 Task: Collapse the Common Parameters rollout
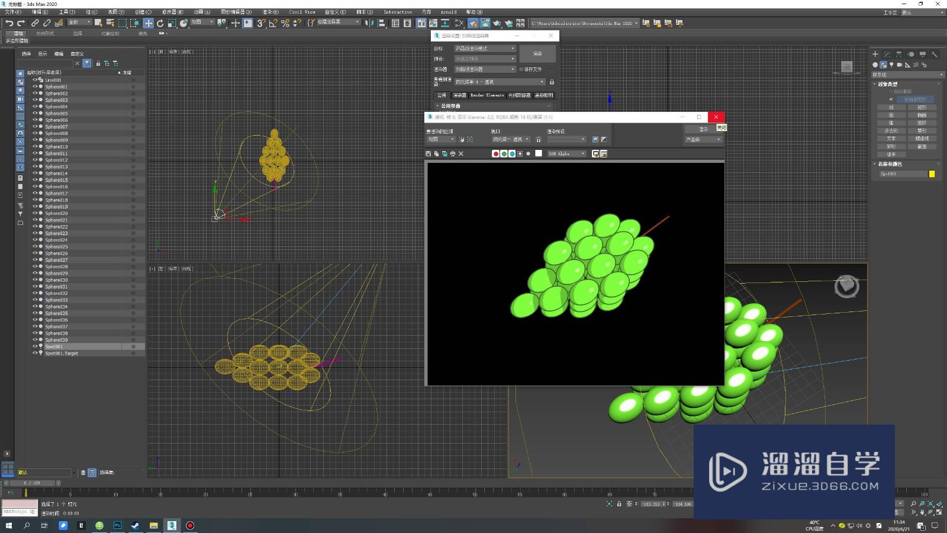(x=494, y=106)
